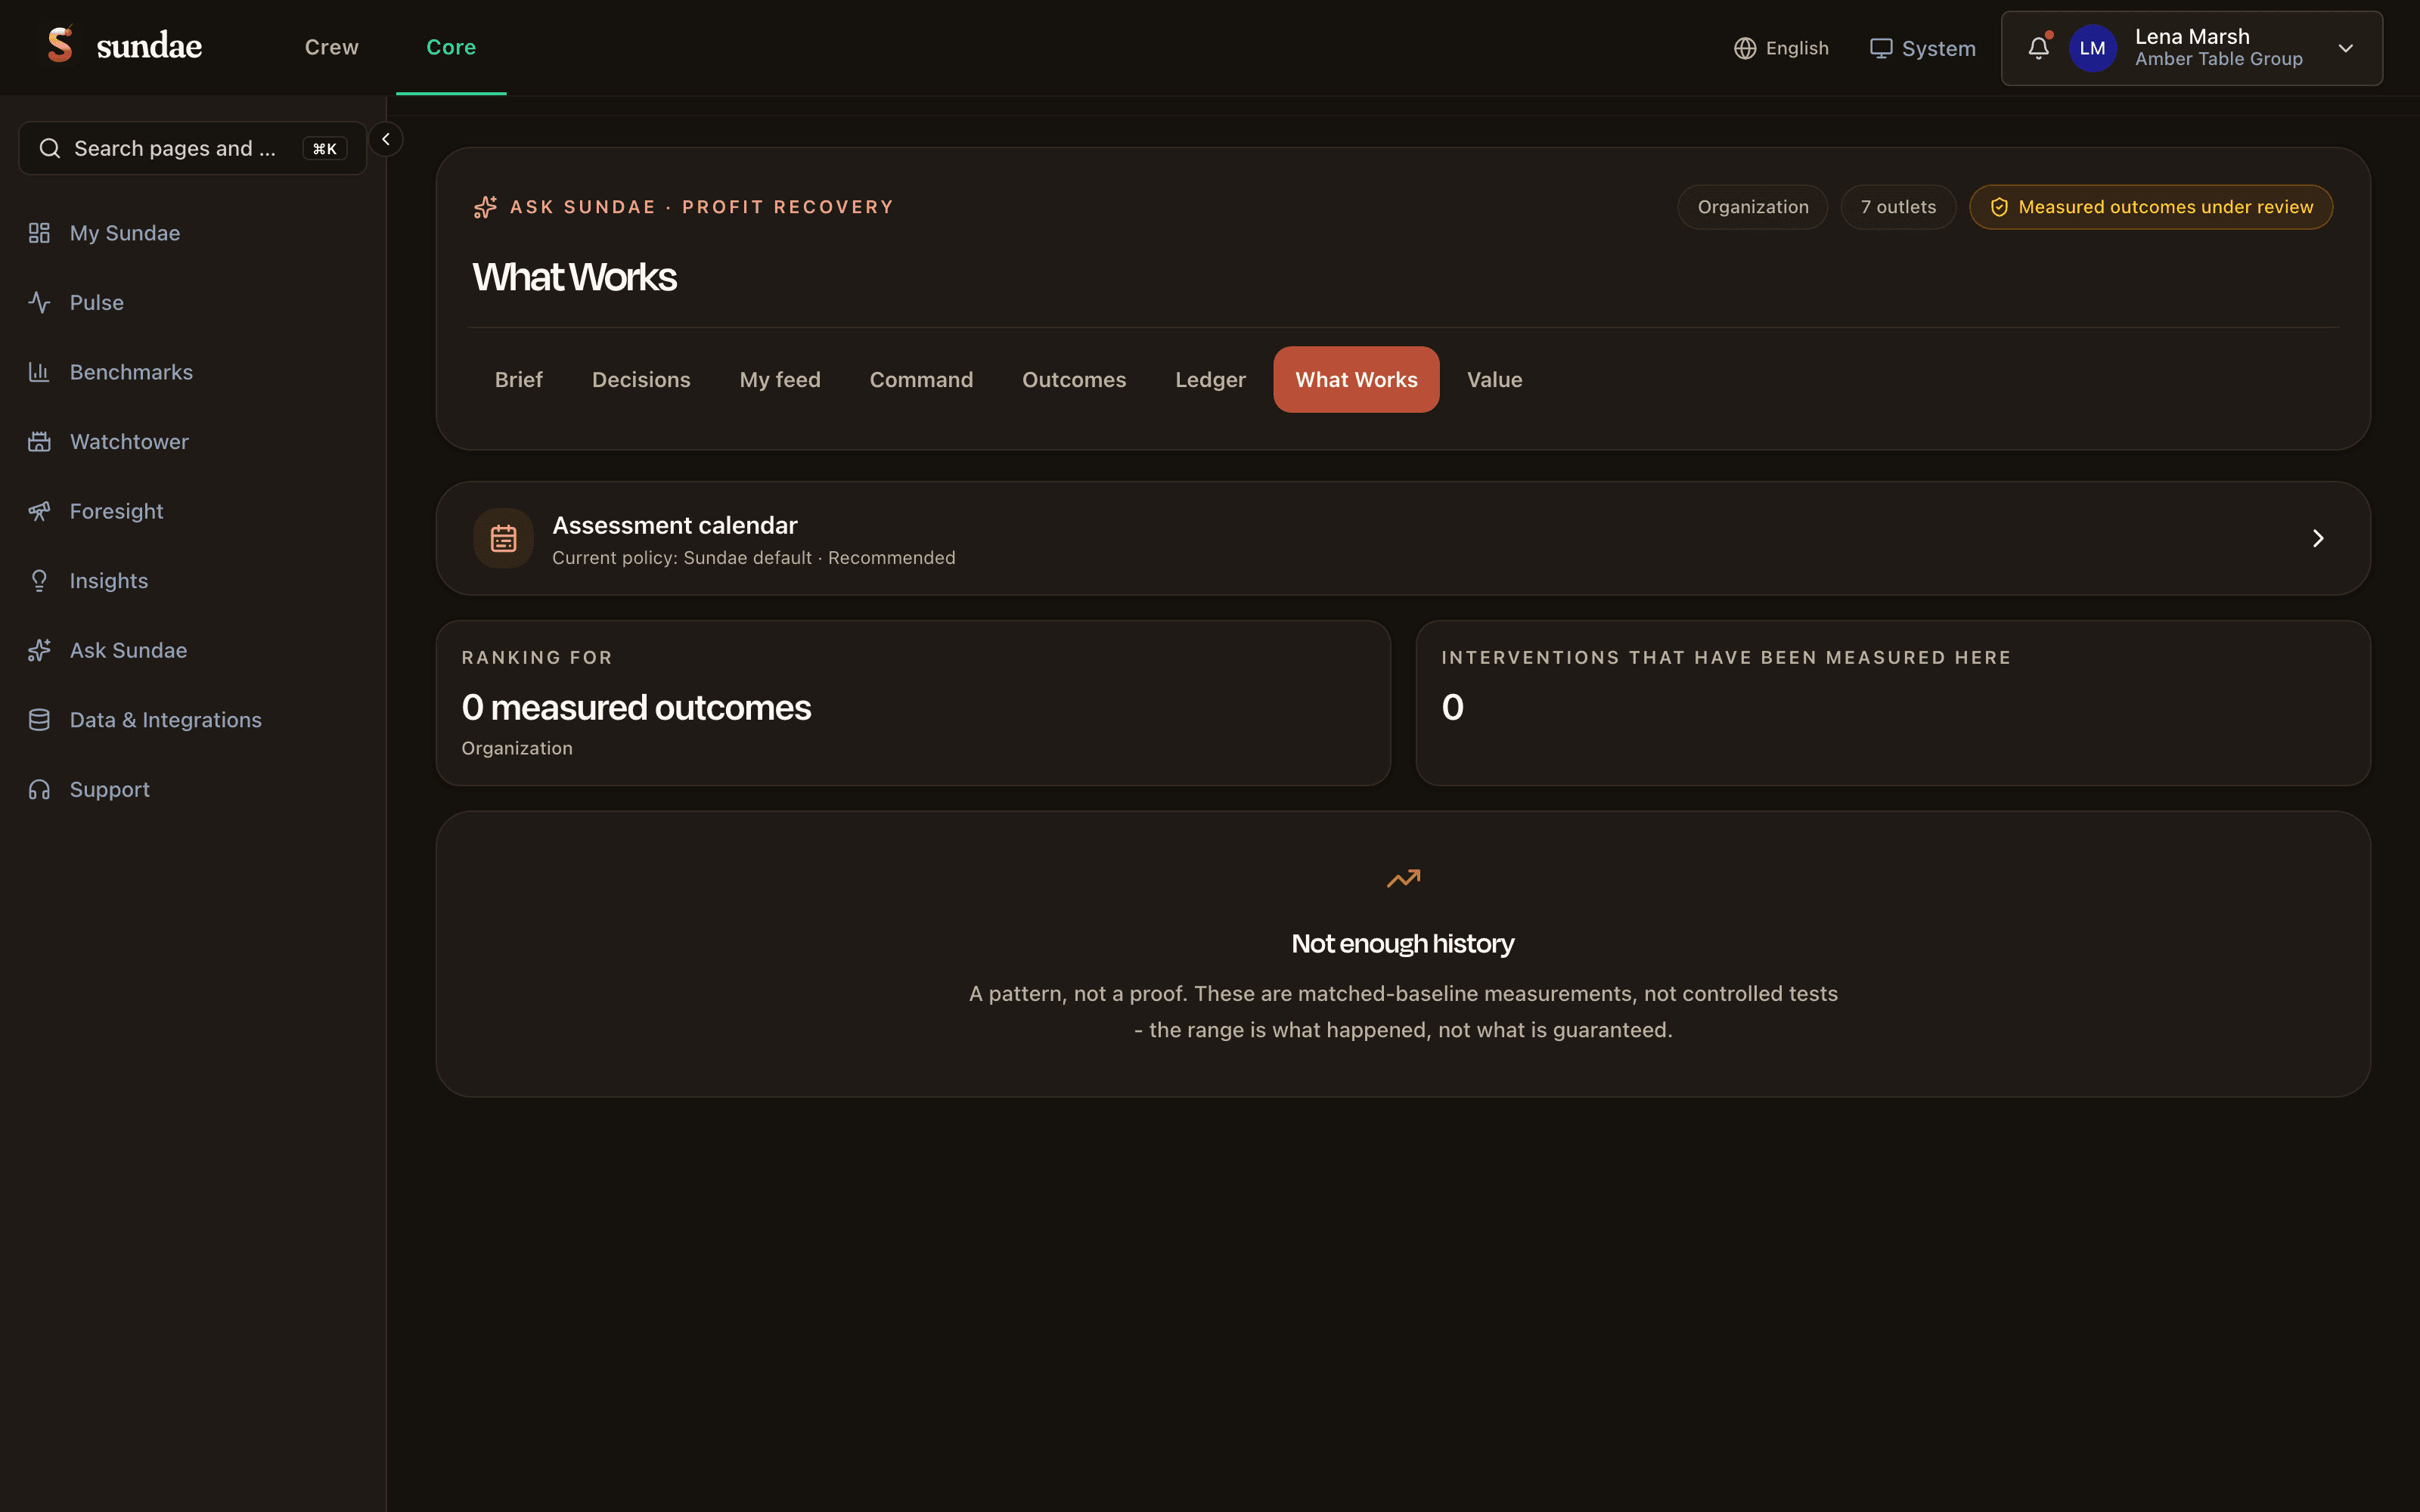Viewport: 2420px width, 1512px height.
Task: Open the Benchmarks chart icon
Action: pos(39,372)
